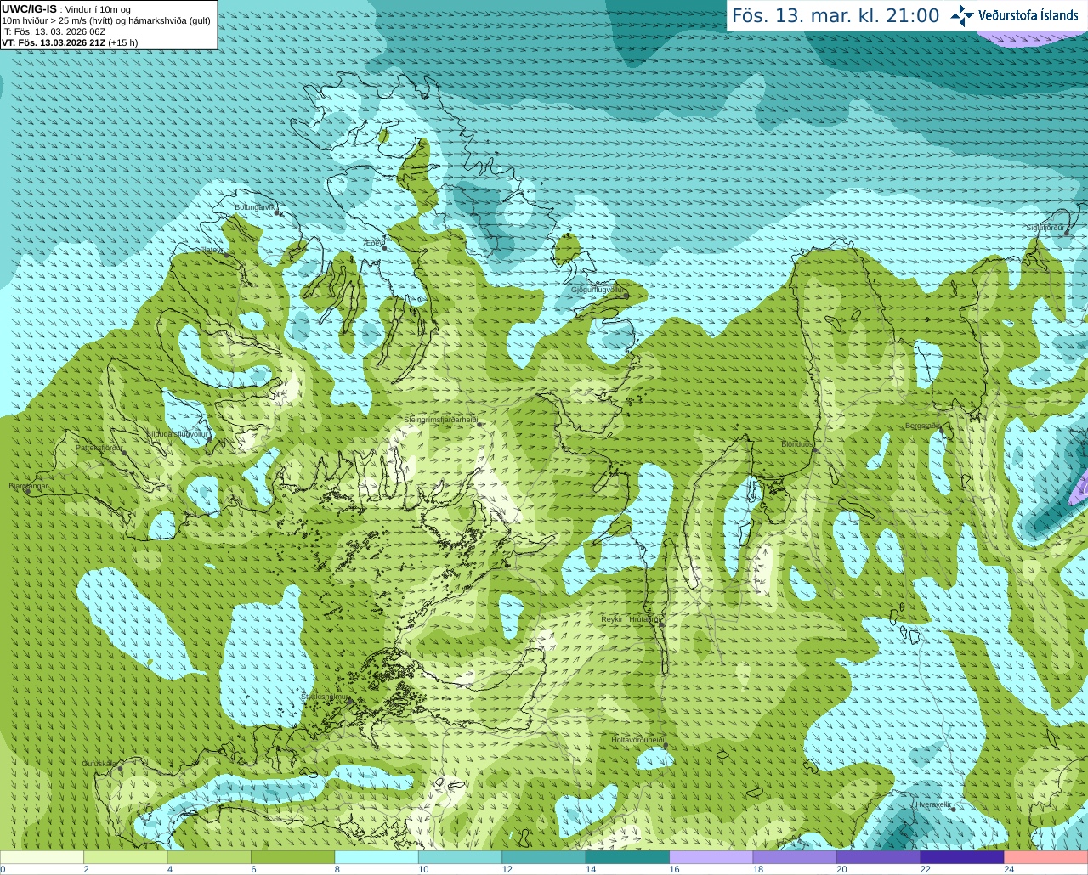1088x875 pixels.
Task: Select the 10–12 m/s legend color
Action: tap(460, 857)
